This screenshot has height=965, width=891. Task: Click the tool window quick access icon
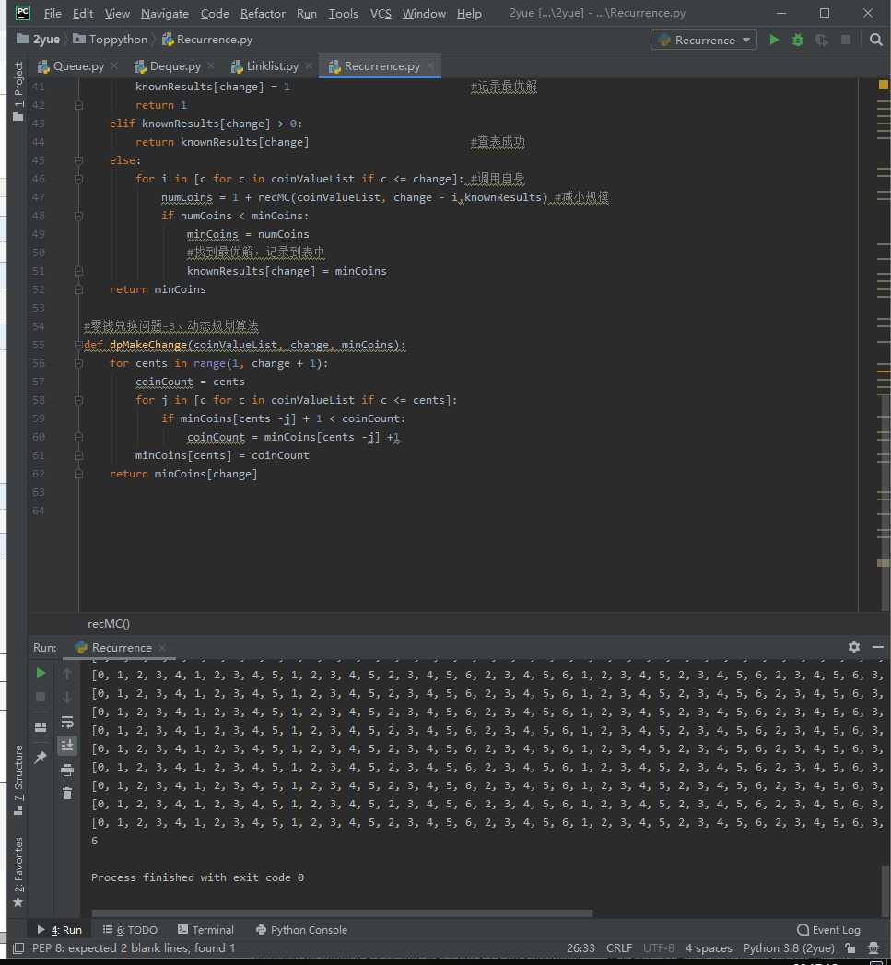[x=18, y=947]
